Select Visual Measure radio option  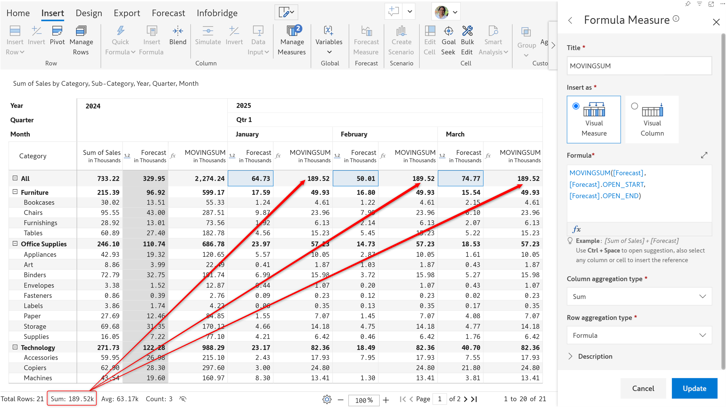click(576, 106)
